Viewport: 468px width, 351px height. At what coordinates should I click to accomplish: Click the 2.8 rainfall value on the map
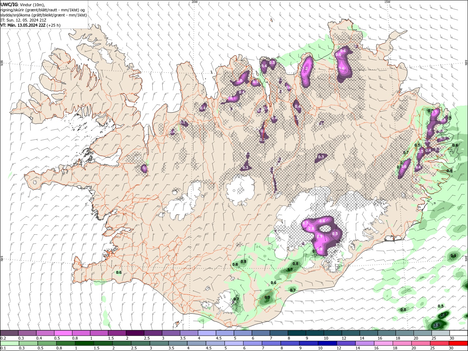click(x=444, y=314)
